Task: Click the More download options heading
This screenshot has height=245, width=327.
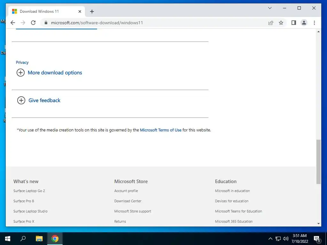Action: (55, 72)
